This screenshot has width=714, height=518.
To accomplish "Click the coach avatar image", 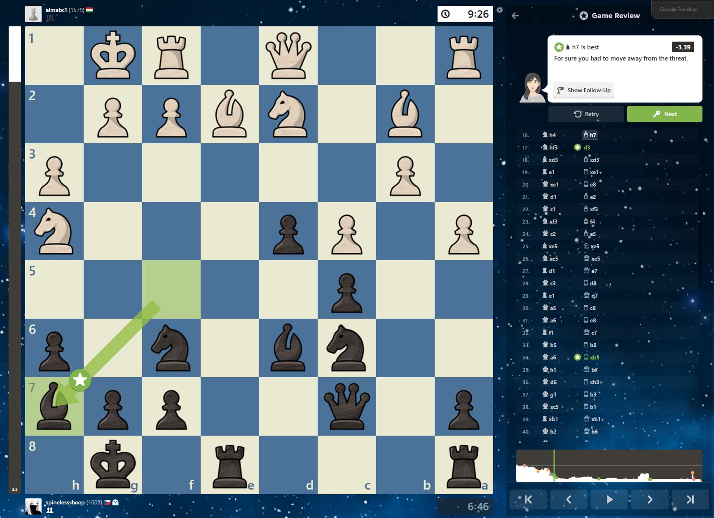I will pos(532,87).
